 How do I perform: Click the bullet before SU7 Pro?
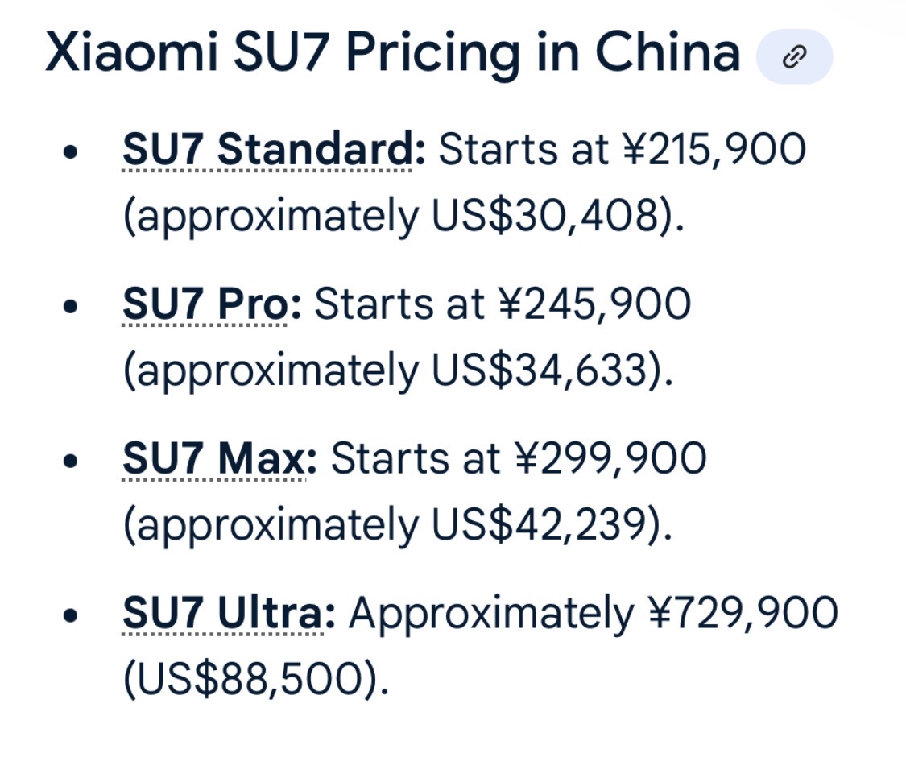(x=72, y=306)
